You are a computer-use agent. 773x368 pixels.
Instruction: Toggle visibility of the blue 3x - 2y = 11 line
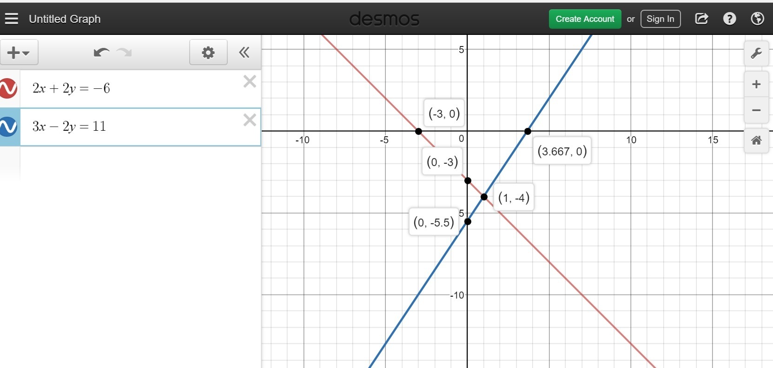point(8,127)
